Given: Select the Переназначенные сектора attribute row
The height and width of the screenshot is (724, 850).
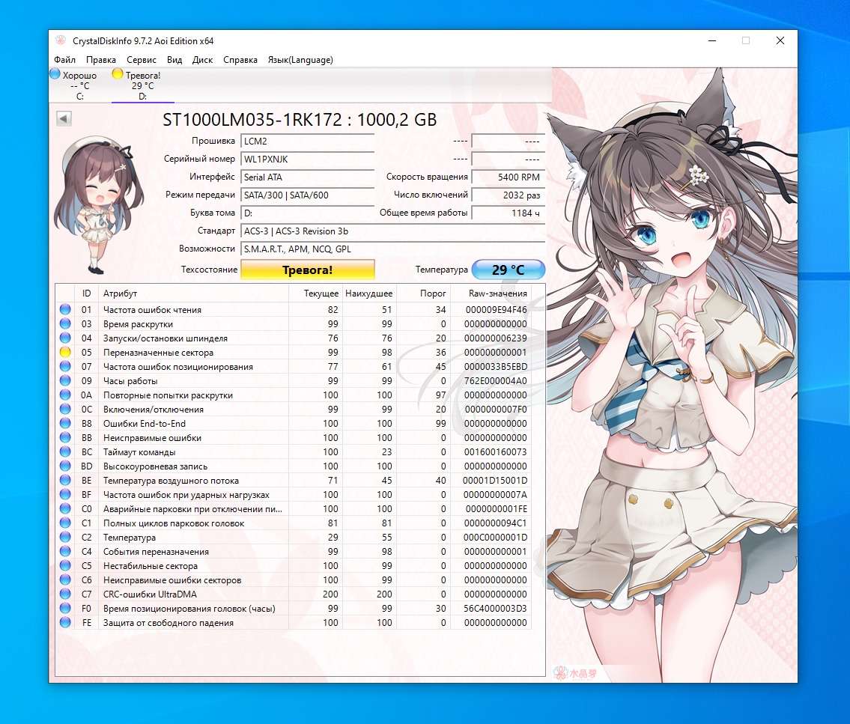Looking at the screenshot, I should 294,352.
